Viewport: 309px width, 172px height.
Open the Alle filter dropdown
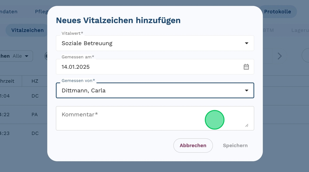[x=21, y=56]
